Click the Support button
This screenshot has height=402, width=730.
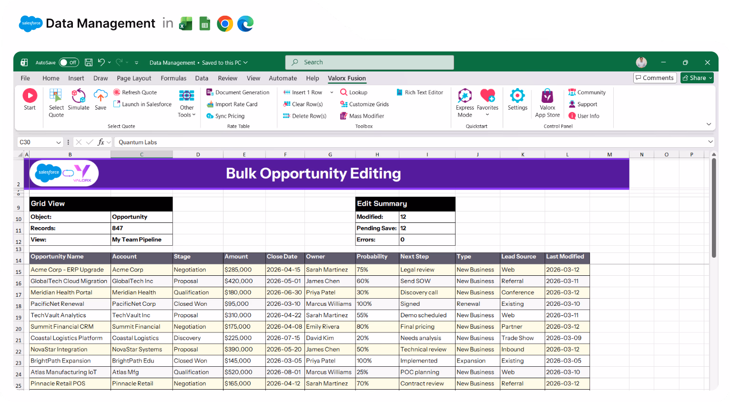tap(583, 104)
